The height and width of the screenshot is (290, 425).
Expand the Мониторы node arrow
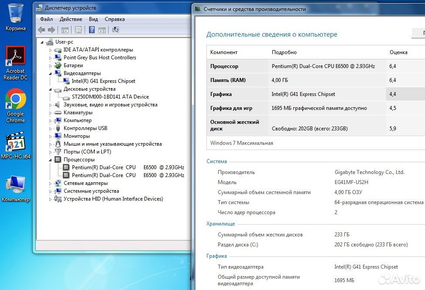coord(50,136)
